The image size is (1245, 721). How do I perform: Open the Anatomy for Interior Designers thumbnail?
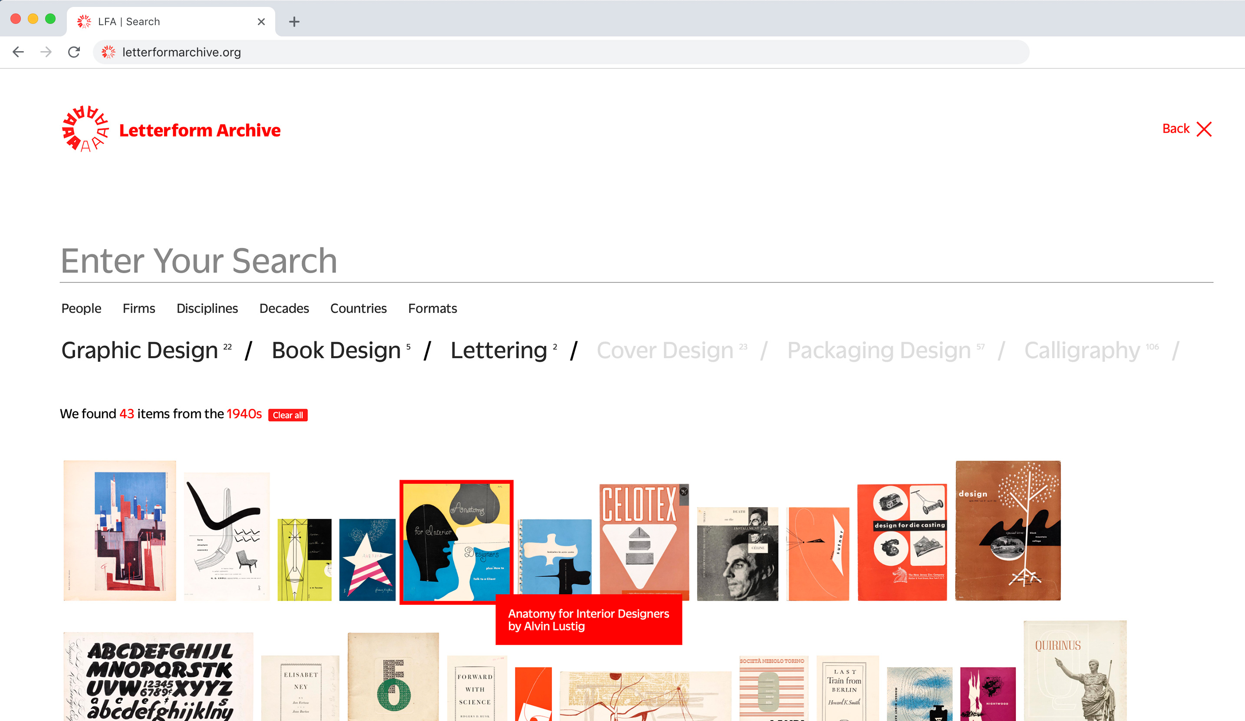(x=456, y=542)
